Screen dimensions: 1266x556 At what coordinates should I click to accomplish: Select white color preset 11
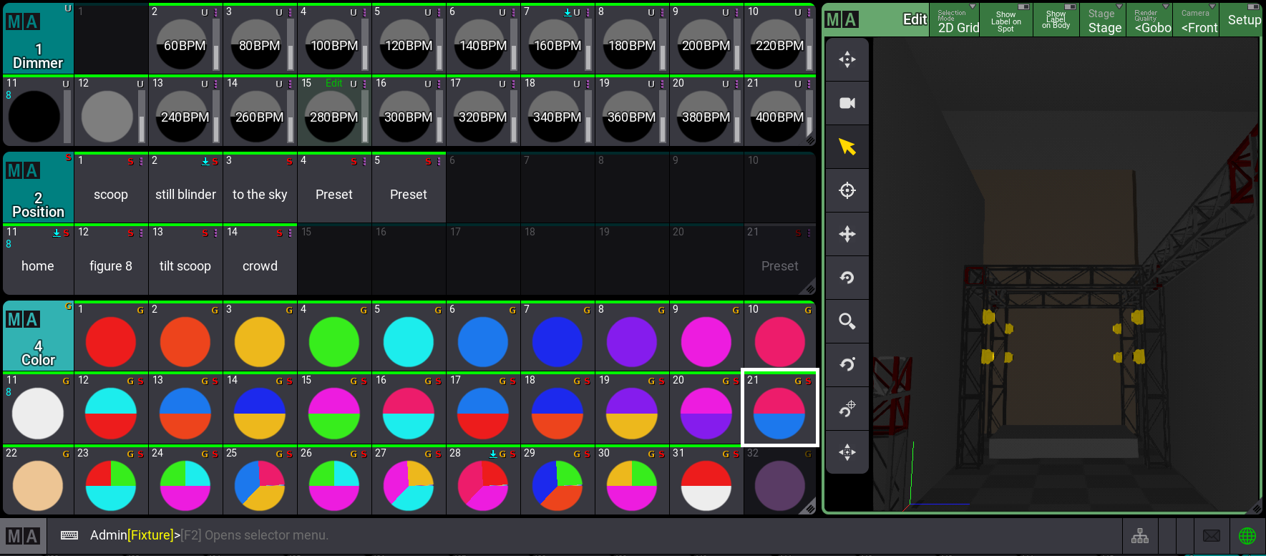click(x=38, y=408)
